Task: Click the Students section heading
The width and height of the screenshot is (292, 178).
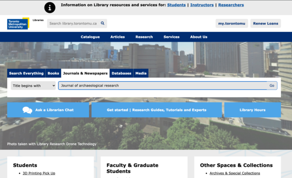Action: (x=25, y=165)
